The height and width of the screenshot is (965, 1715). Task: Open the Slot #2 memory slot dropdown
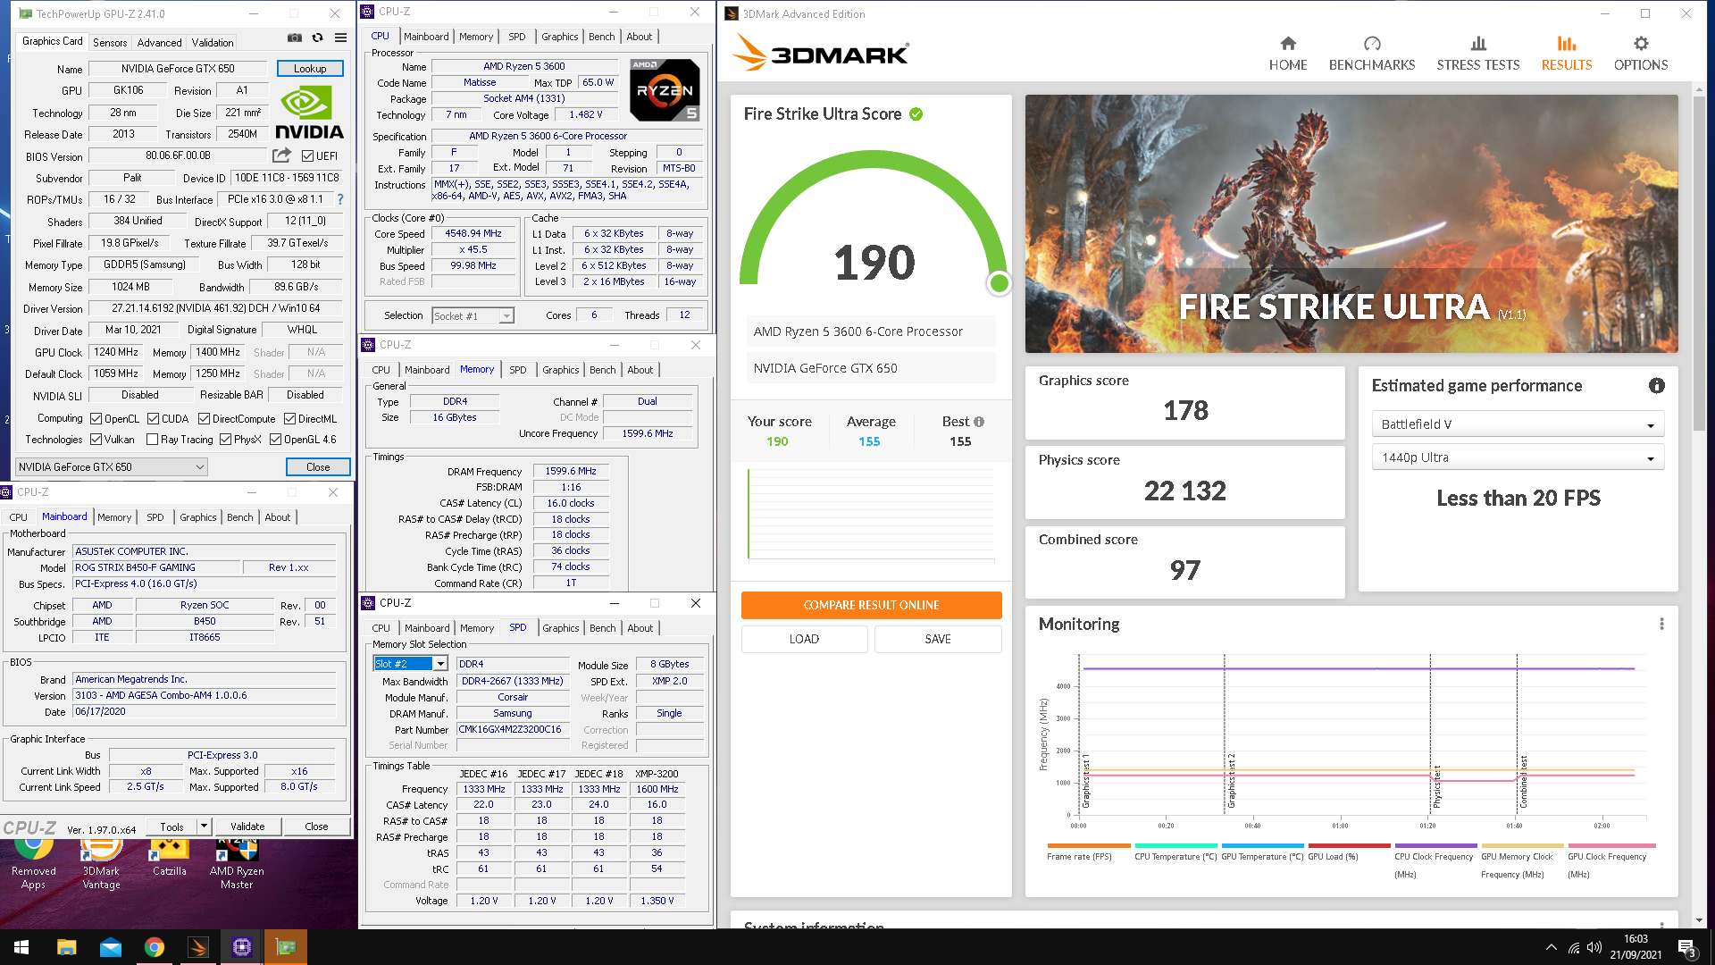click(x=410, y=664)
